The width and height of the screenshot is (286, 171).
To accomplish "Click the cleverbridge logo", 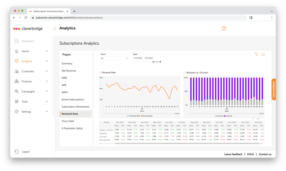I will (x=28, y=28).
